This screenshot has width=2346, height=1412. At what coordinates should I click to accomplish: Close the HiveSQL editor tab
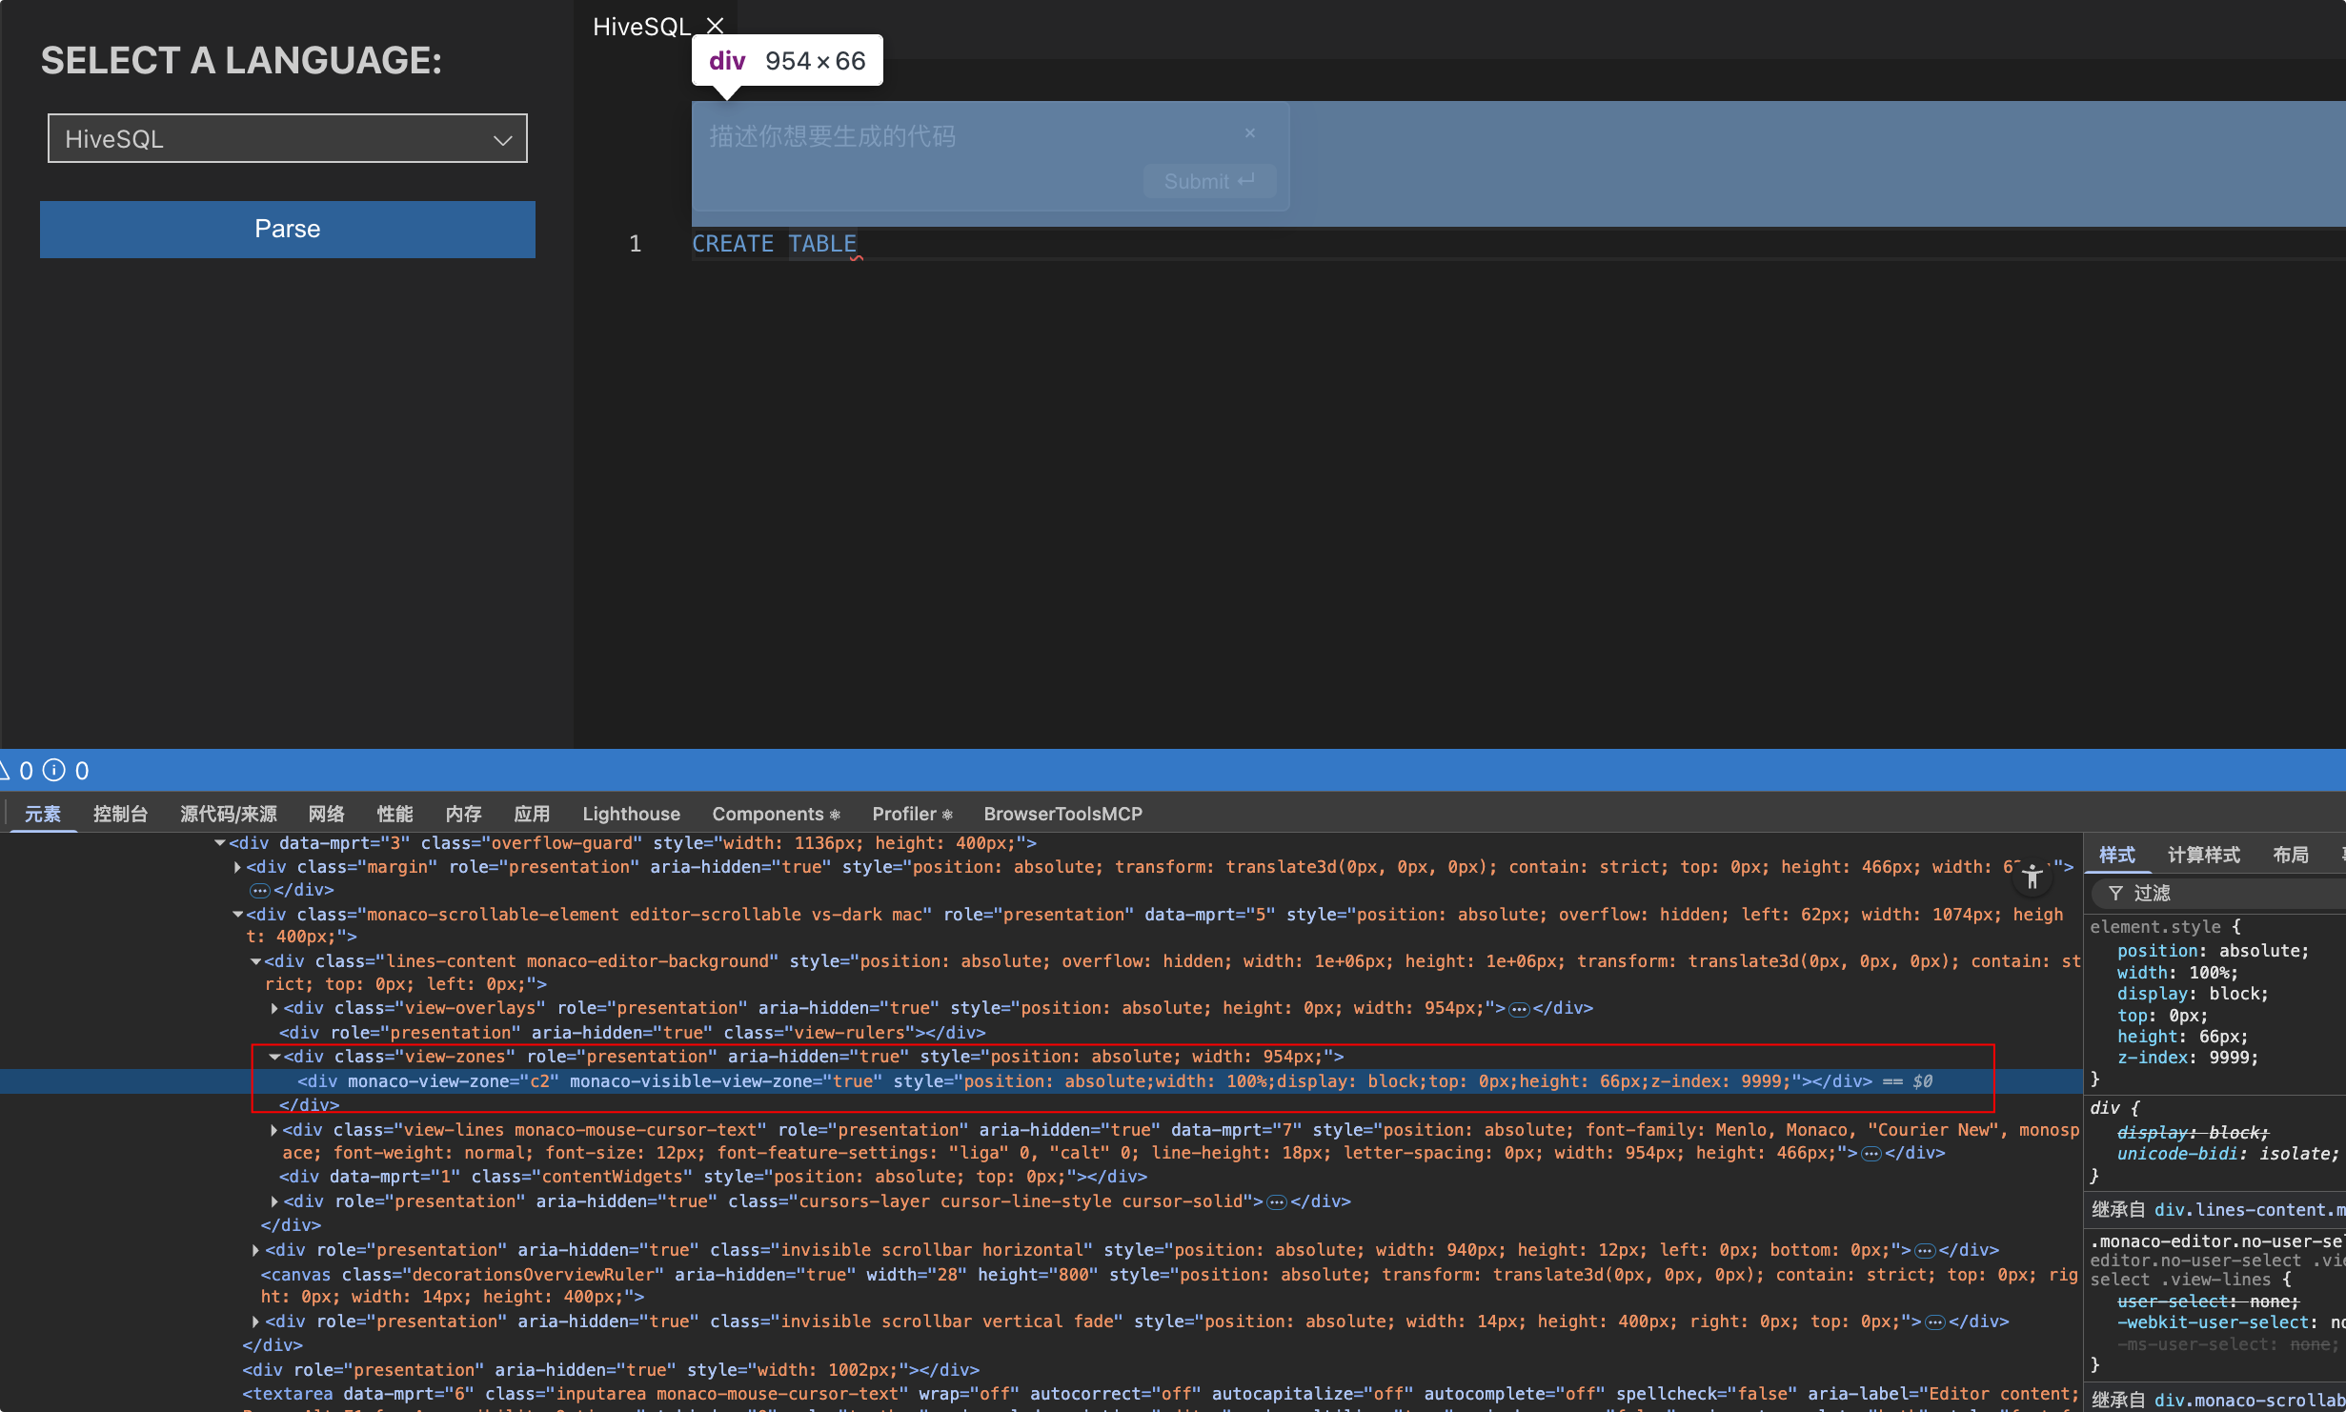pos(716,26)
